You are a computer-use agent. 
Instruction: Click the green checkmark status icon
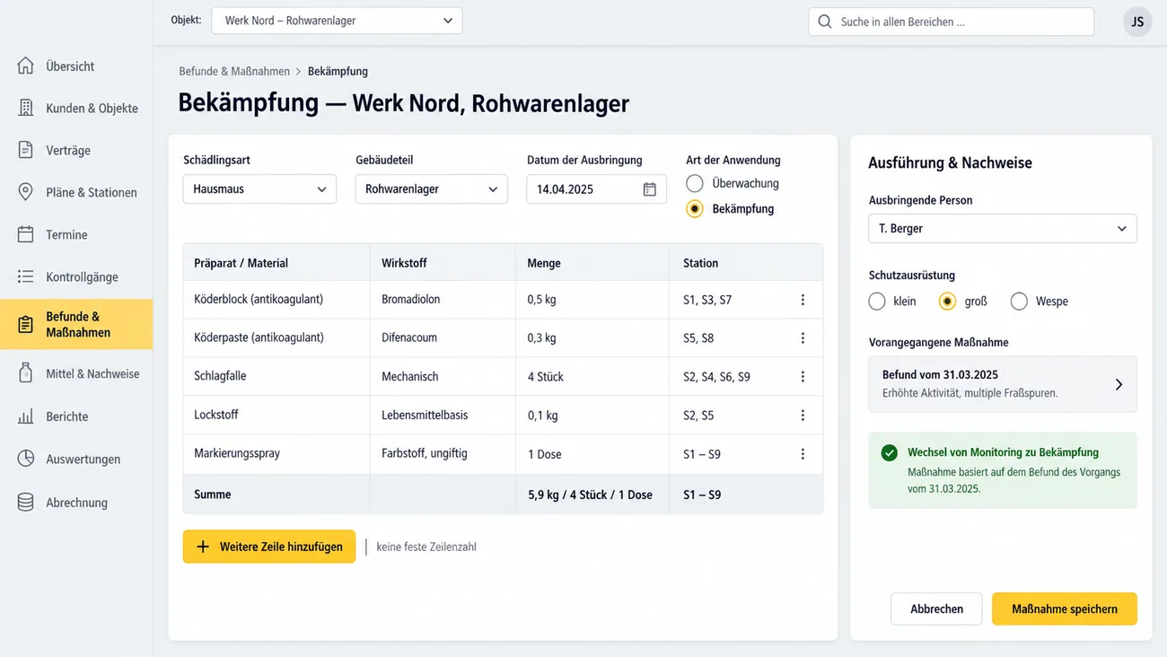889,453
